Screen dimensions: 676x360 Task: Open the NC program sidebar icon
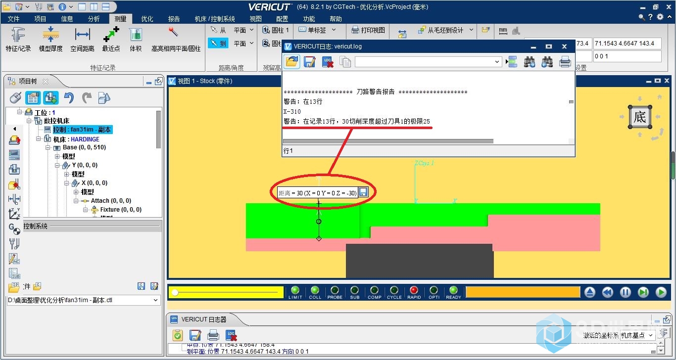pos(14,259)
